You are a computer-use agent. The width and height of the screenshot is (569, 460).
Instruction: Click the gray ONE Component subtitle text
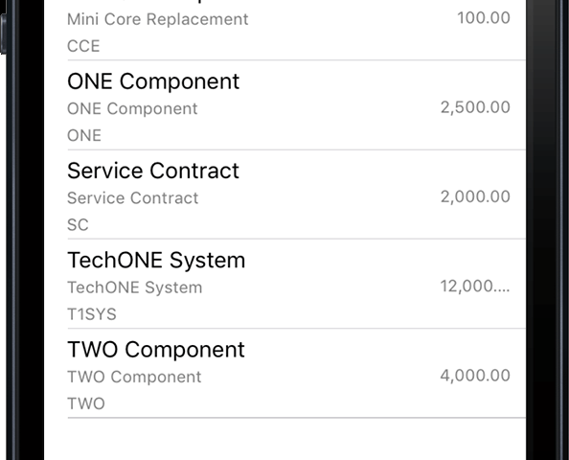coord(132,108)
